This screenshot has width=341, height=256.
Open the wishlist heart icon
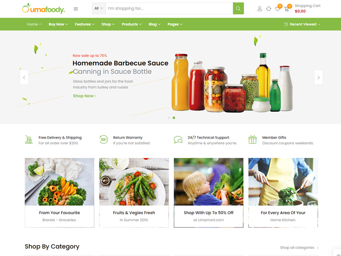[x=277, y=9]
